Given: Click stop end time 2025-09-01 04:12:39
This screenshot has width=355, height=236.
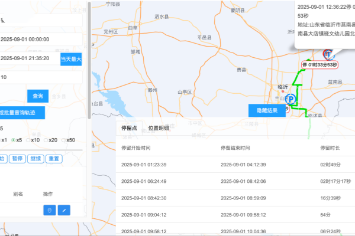Looking at the screenshot, I should [x=243, y=165].
